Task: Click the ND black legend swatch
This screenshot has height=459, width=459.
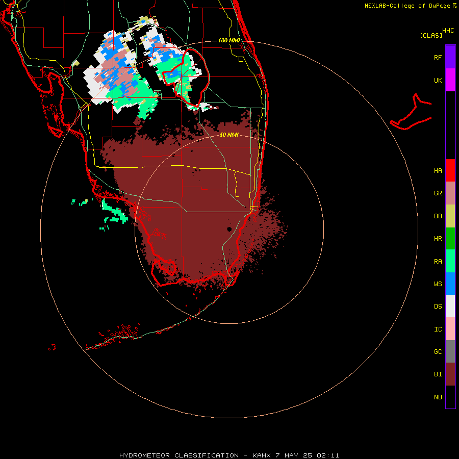Action: pyautogui.click(x=450, y=397)
